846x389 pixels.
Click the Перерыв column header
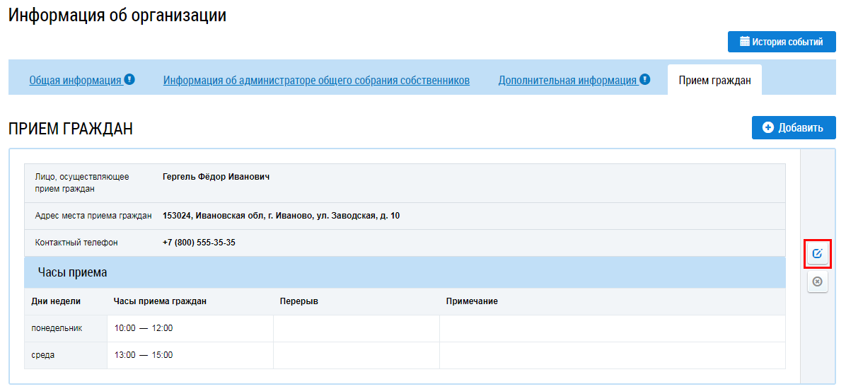coord(299,301)
